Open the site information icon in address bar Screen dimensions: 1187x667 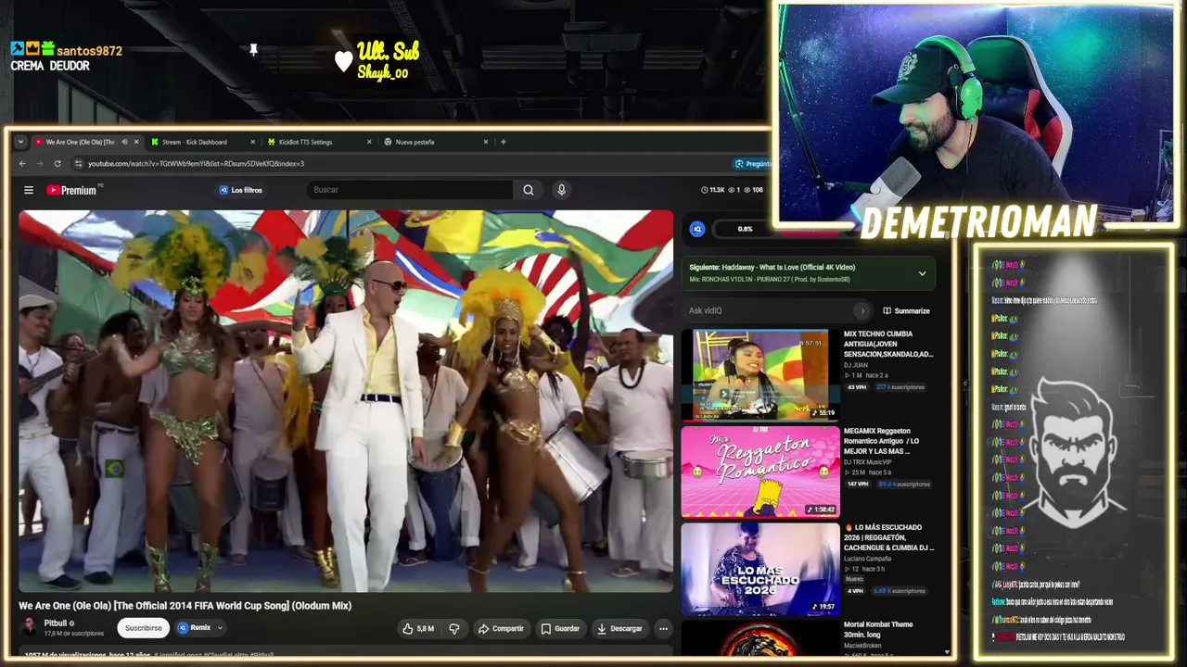[x=77, y=164]
